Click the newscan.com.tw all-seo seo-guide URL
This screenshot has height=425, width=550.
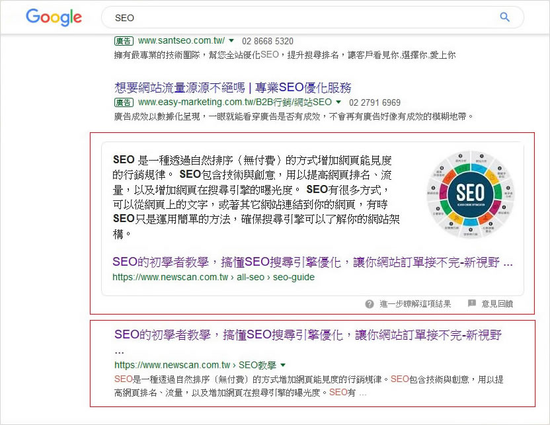point(213,277)
